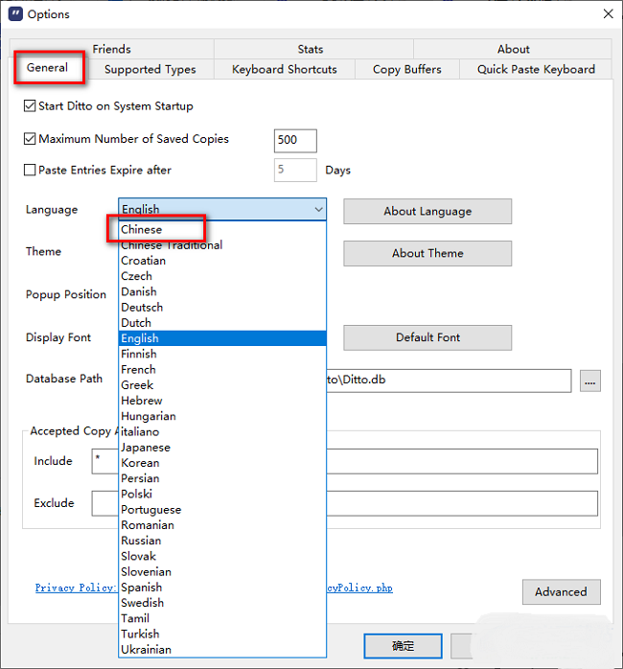
Task: Select Greek language option
Action: pyautogui.click(x=222, y=385)
